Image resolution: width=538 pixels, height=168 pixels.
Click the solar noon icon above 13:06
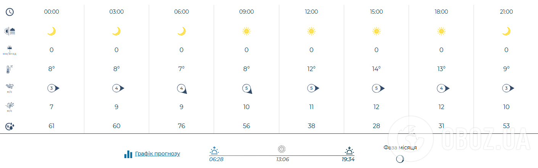282,149
